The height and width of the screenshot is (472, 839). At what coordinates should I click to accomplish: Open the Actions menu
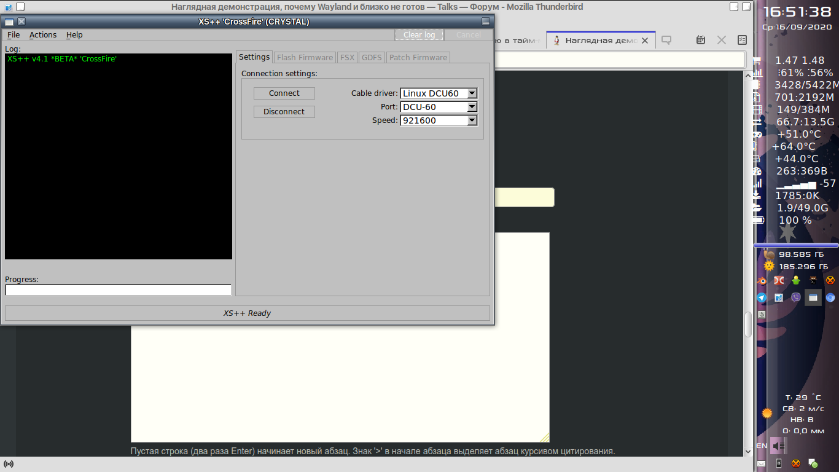tap(43, 35)
